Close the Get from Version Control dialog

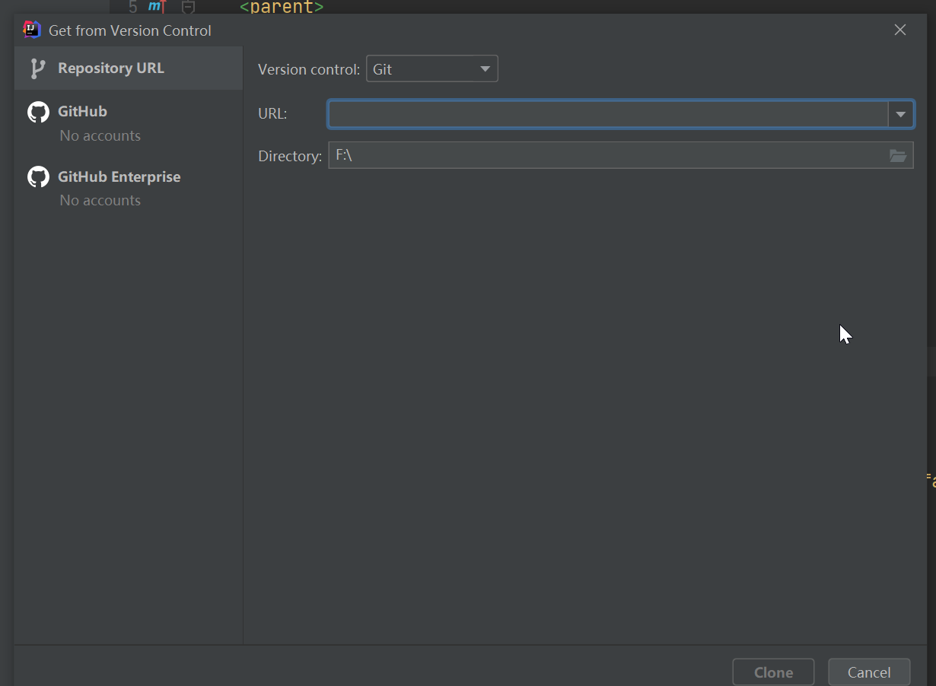pyautogui.click(x=900, y=30)
